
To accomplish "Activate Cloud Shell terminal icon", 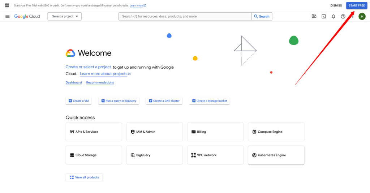I will point(324,16).
